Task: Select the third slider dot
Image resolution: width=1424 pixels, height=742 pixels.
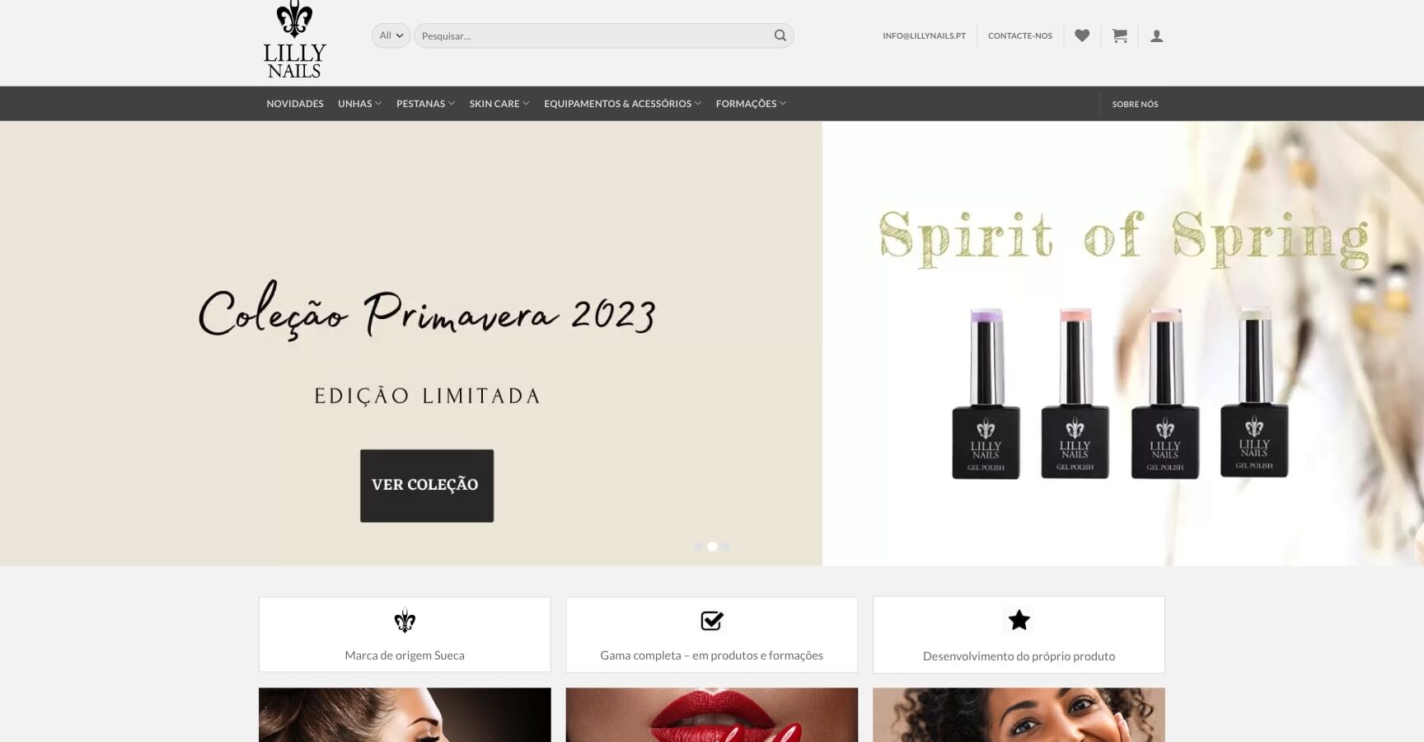Action: 726,547
